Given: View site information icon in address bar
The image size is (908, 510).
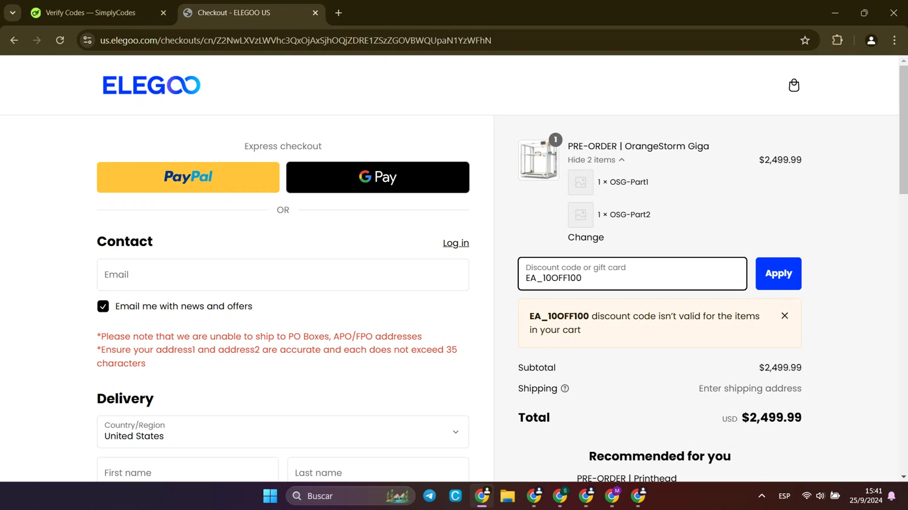Looking at the screenshot, I should coord(88,40).
